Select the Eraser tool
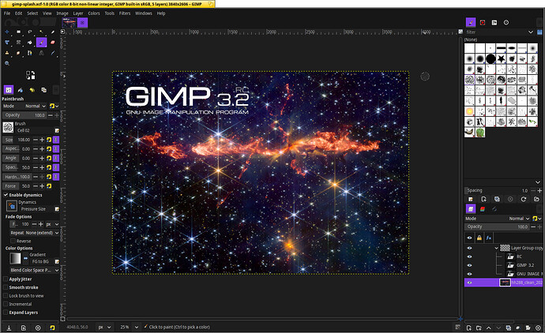 click(53, 43)
